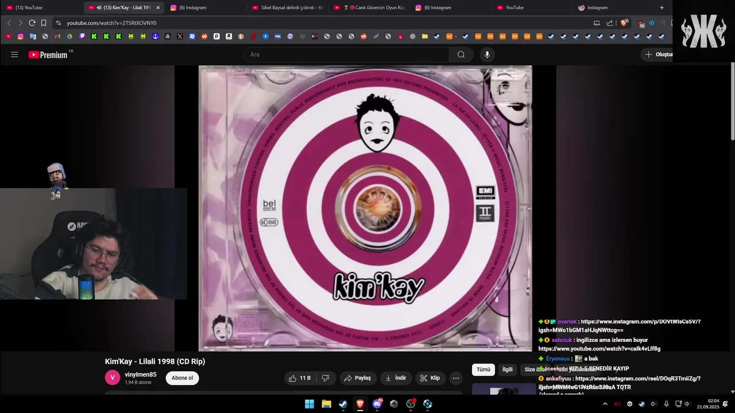
Task: Focus the Ara search field
Action: (347, 54)
